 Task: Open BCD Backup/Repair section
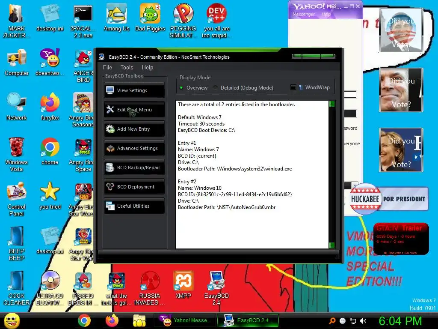[134, 167]
